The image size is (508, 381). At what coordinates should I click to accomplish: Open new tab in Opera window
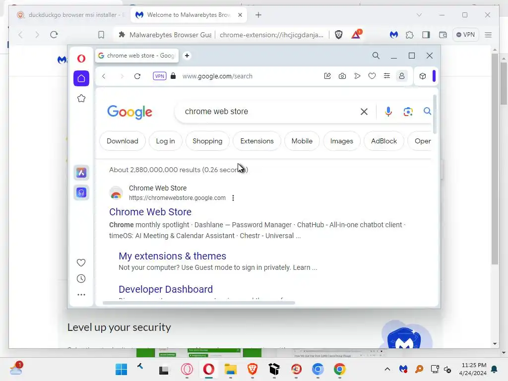187,56
